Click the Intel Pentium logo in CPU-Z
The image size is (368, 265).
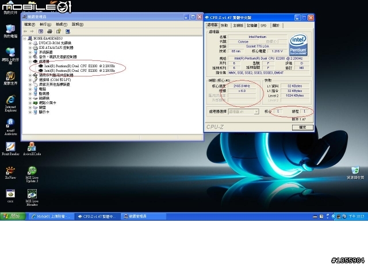[298, 45]
